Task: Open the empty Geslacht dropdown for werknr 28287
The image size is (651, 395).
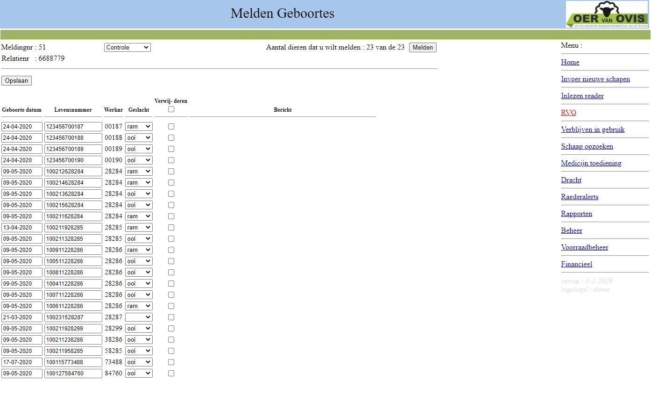Action: pyautogui.click(x=139, y=317)
